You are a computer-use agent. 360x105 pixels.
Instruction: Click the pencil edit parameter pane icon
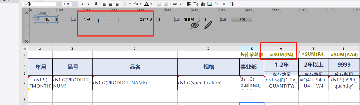[x=208, y=25]
